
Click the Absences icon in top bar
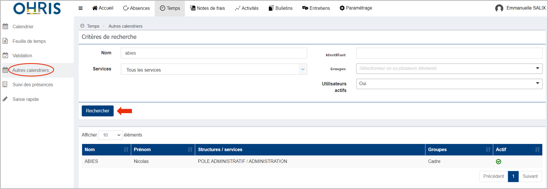tap(126, 8)
